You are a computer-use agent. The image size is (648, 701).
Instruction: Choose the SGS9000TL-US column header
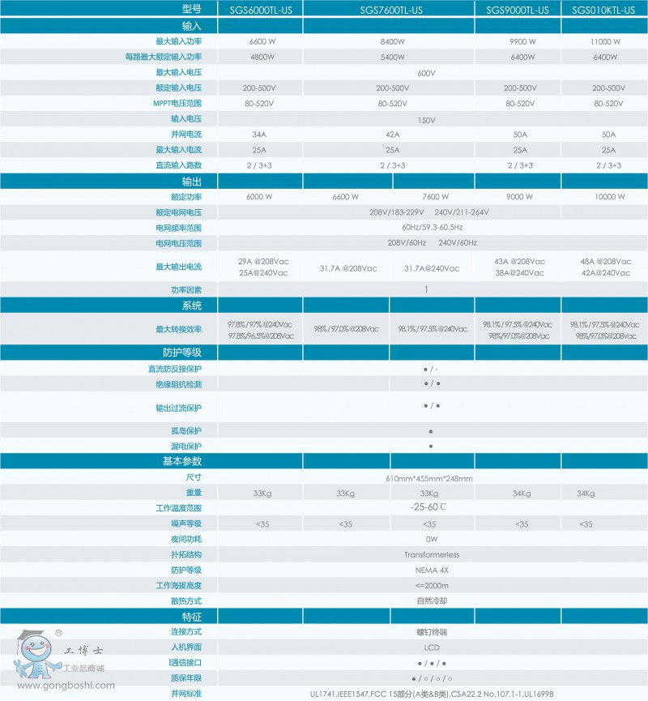click(x=517, y=10)
